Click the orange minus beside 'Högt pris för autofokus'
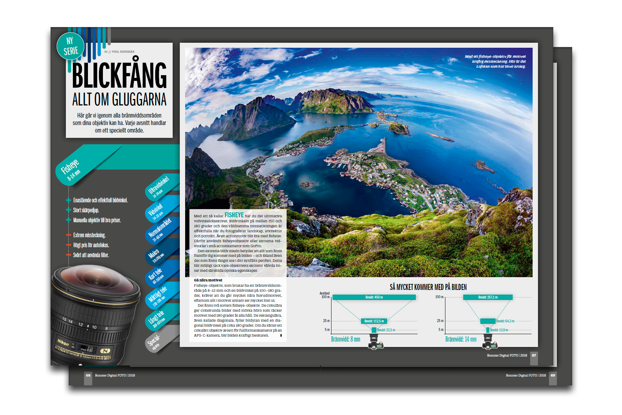Image resolution: width=622 pixels, height=415 pixels. (x=68, y=245)
